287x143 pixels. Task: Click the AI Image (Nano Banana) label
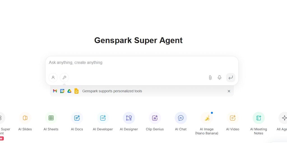[x=207, y=131]
